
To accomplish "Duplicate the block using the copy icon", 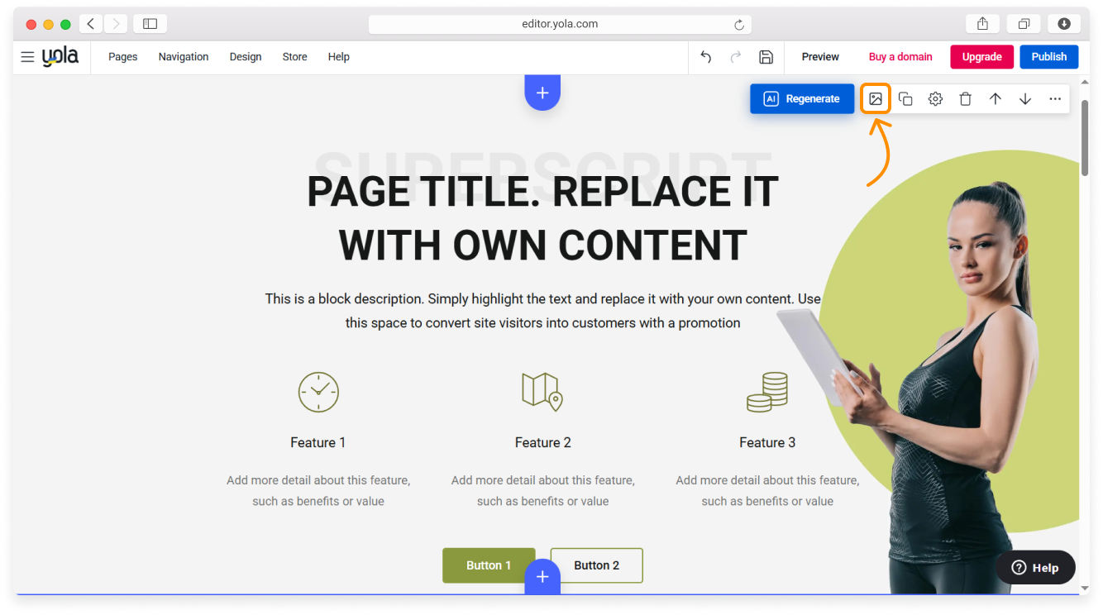I will 905,99.
